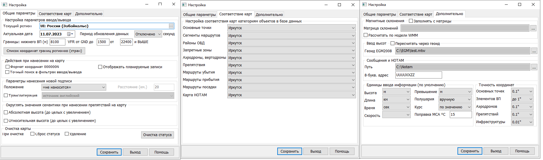Viewport: 543px width, 160px height.
Task: Click the browse button for Геоид EGM2008 path
Action: [x=534, y=51]
